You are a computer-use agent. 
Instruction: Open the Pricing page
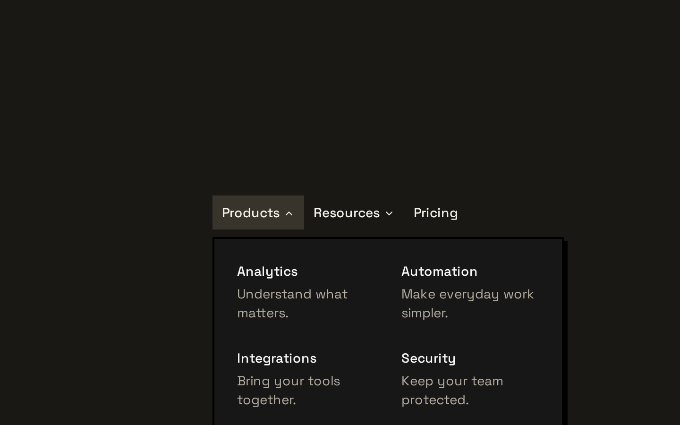(435, 212)
